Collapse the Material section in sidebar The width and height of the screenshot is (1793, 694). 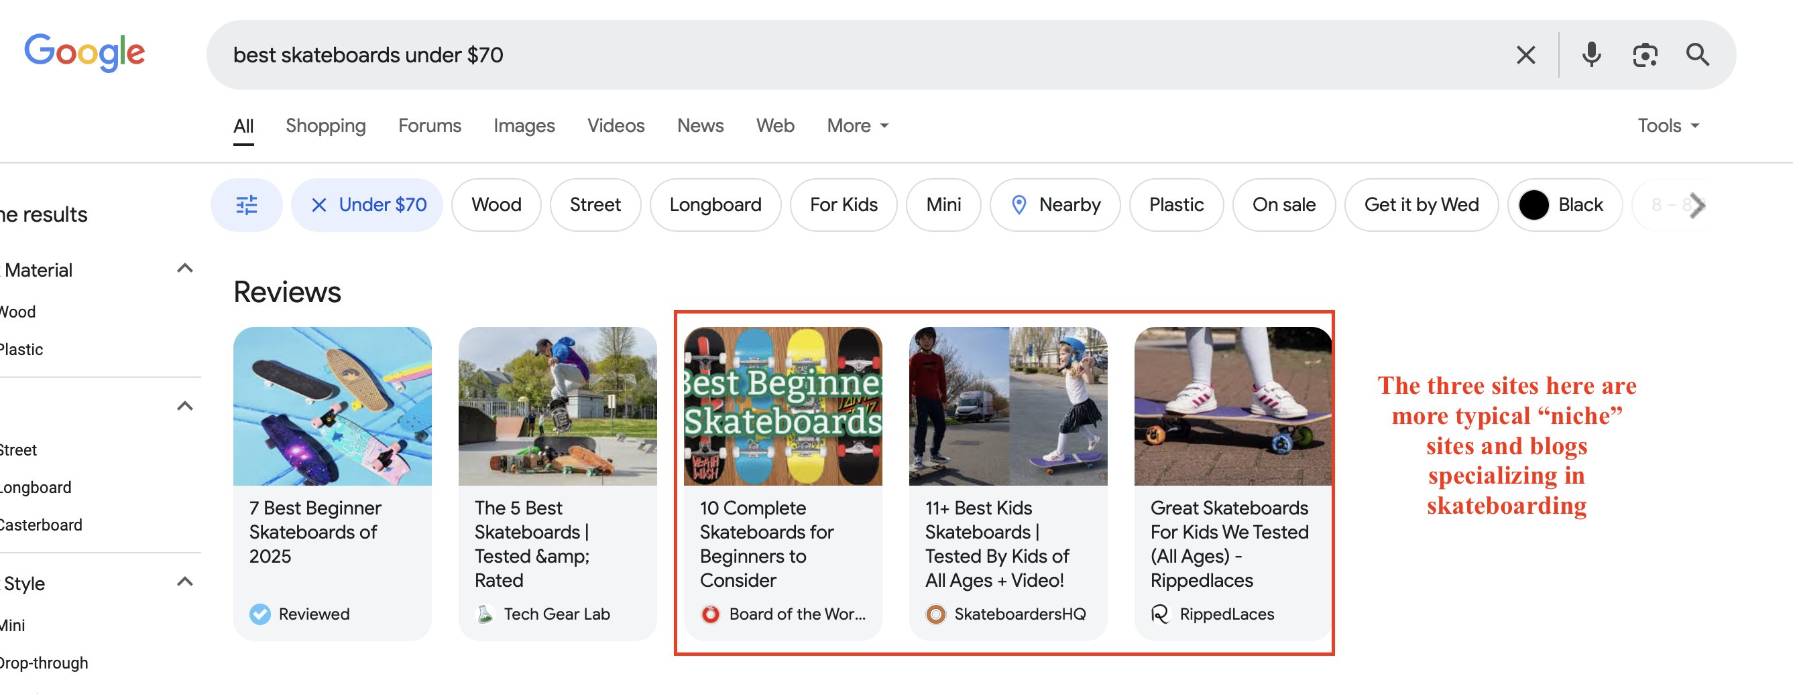click(x=184, y=270)
